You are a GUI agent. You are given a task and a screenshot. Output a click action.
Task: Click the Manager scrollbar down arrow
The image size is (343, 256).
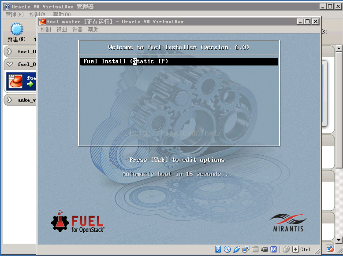click(339, 240)
